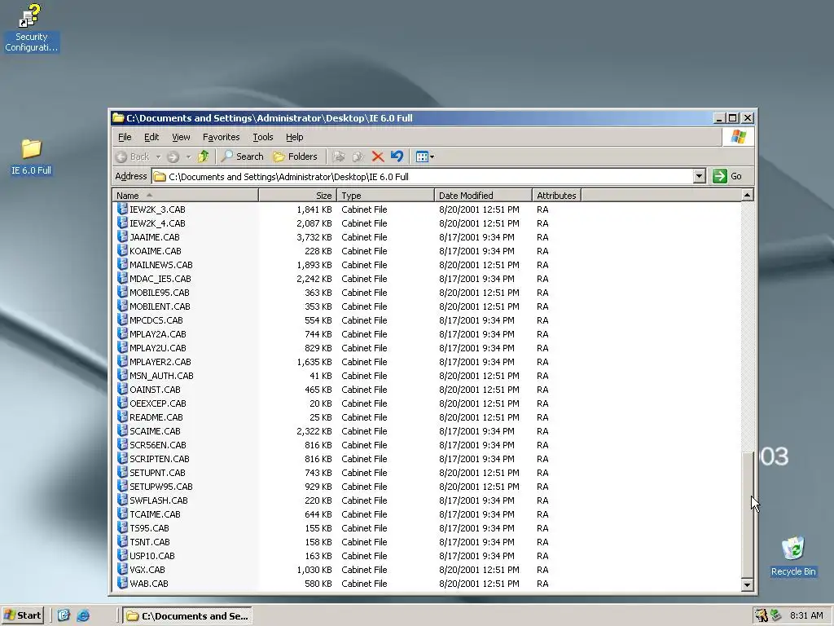Sort by the Size column header
Viewport: 834px width, 626px height.
[x=298, y=196]
